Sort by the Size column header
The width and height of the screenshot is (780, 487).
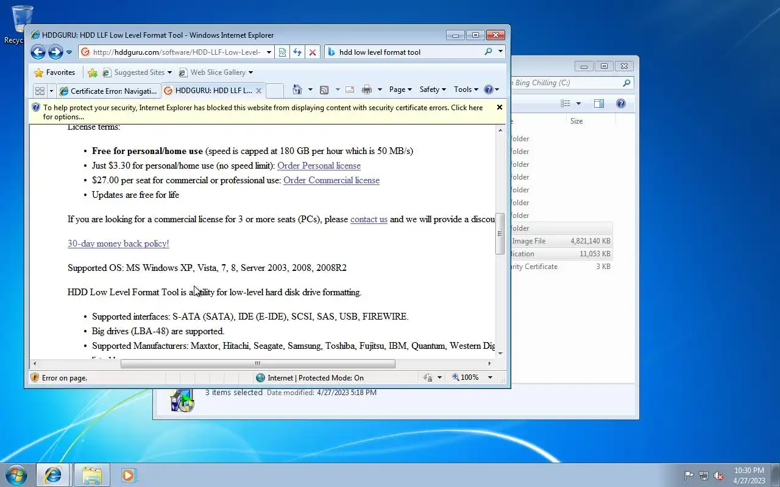[590, 121]
